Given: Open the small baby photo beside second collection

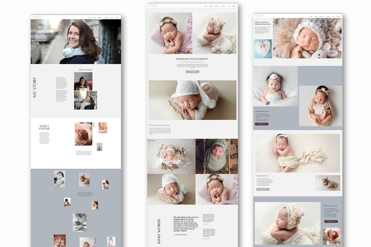Looking at the screenshot, I should tap(328, 183).
